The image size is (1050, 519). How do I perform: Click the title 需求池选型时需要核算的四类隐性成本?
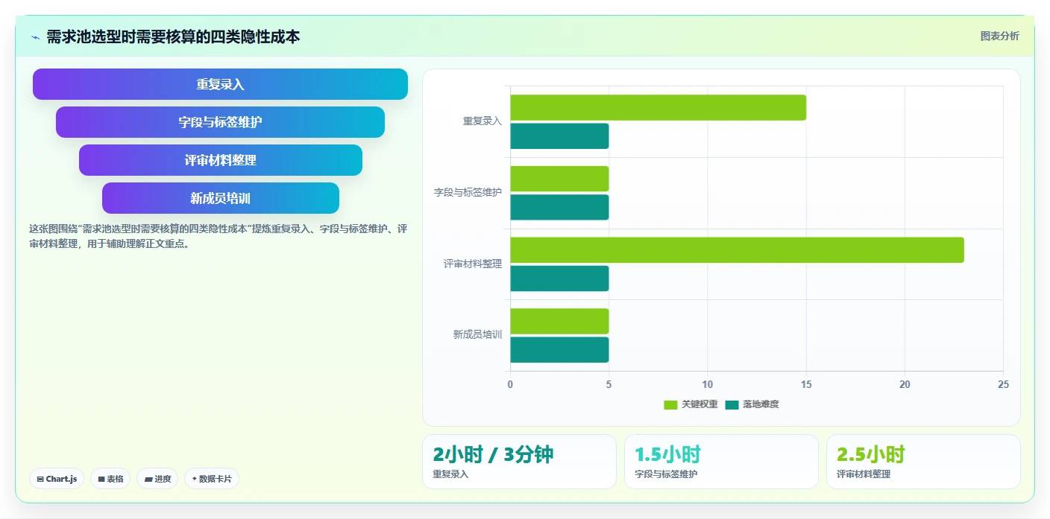coord(173,37)
